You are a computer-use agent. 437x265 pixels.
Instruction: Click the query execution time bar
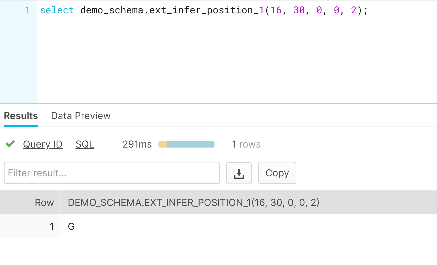pyautogui.click(x=186, y=144)
